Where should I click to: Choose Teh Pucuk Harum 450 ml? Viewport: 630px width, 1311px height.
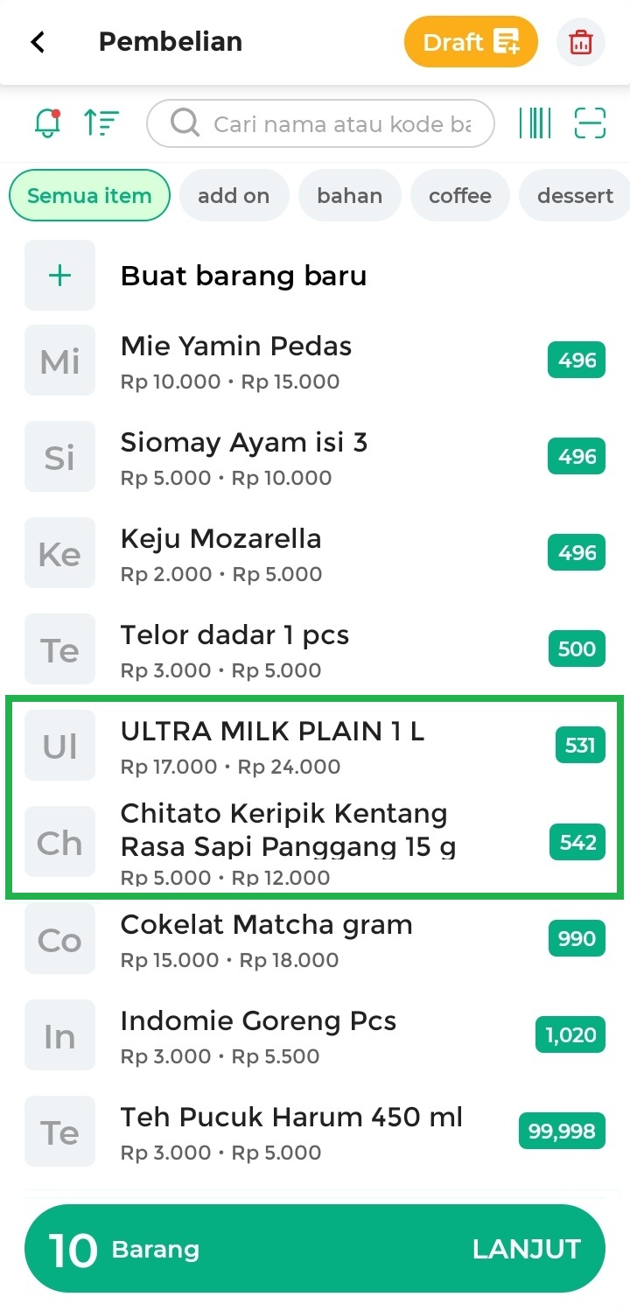[291, 1118]
